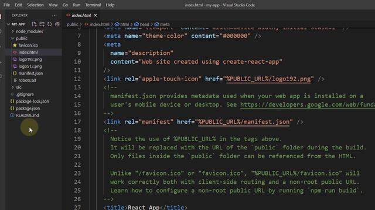Click the New Folder icon
Screen dimensions: 375x210
click(x=42, y=24)
